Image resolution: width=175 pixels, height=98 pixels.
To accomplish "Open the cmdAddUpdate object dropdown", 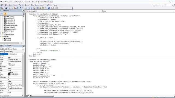I will tap(100, 11).
